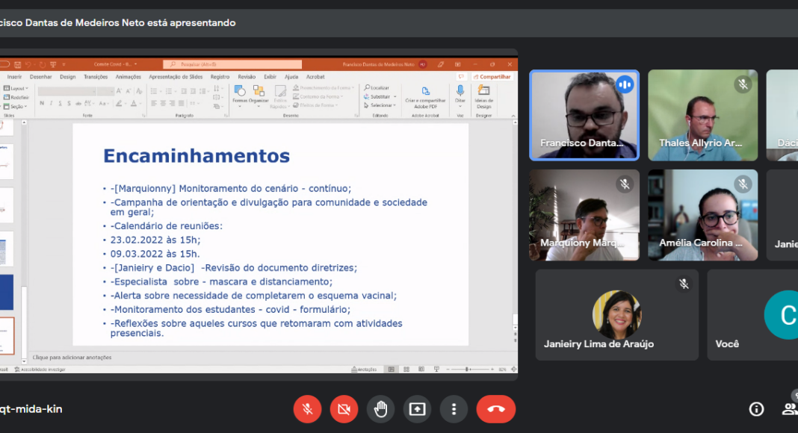
Task: Click Ideias de Design icon
Action: click(x=484, y=96)
